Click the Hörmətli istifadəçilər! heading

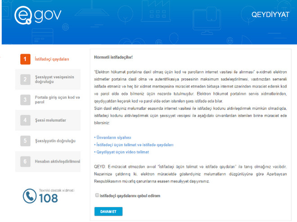(113, 57)
